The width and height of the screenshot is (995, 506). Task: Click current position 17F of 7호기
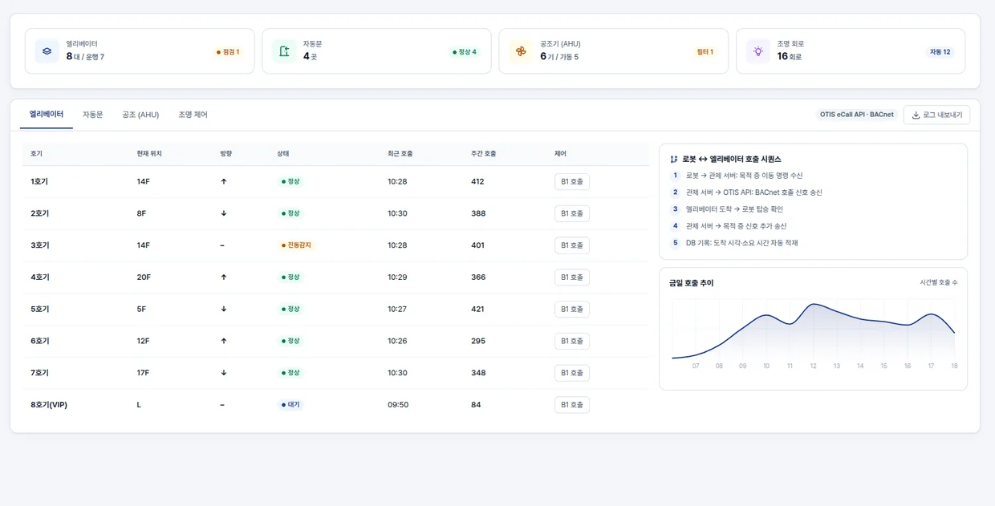(x=143, y=373)
